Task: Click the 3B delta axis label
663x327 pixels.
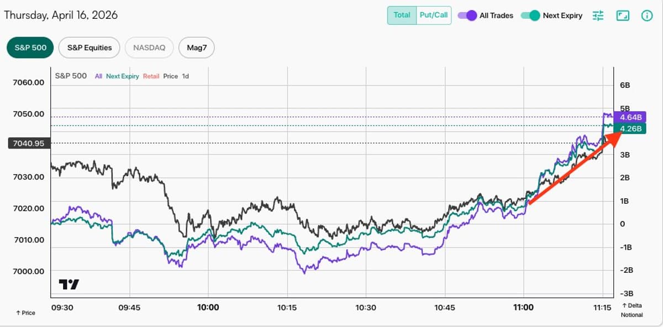Action: tap(625, 155)
